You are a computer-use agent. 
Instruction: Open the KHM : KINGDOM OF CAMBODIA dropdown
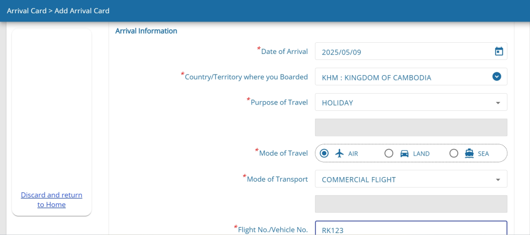coord(411,77)
